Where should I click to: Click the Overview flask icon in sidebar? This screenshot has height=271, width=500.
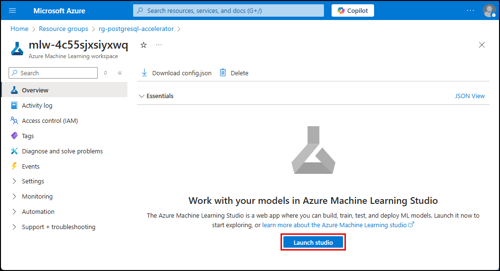14,90
